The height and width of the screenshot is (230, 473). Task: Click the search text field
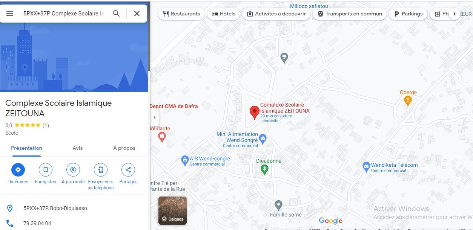pos(63,14)
